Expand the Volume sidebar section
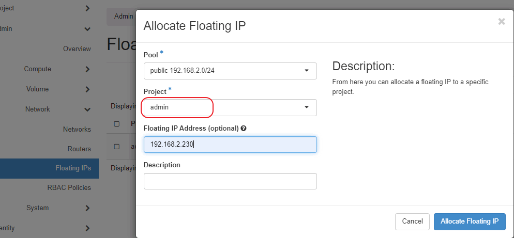This screenshot has width=514, height=238. tap(87, 89)
